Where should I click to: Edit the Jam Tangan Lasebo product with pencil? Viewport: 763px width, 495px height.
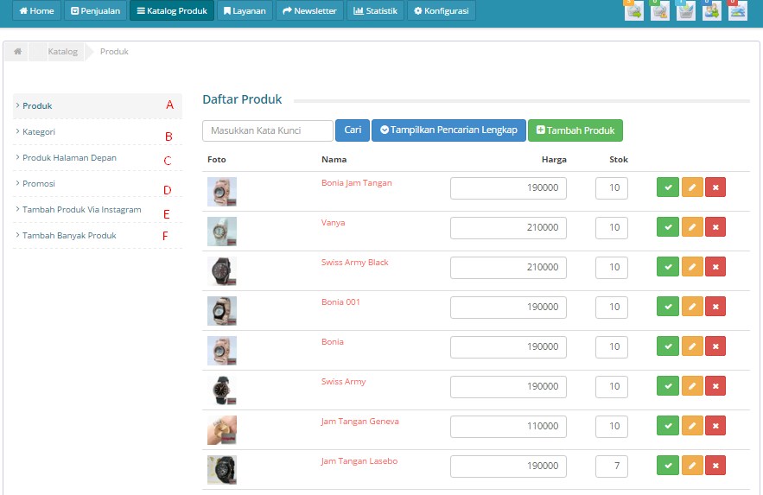point(691,466)
